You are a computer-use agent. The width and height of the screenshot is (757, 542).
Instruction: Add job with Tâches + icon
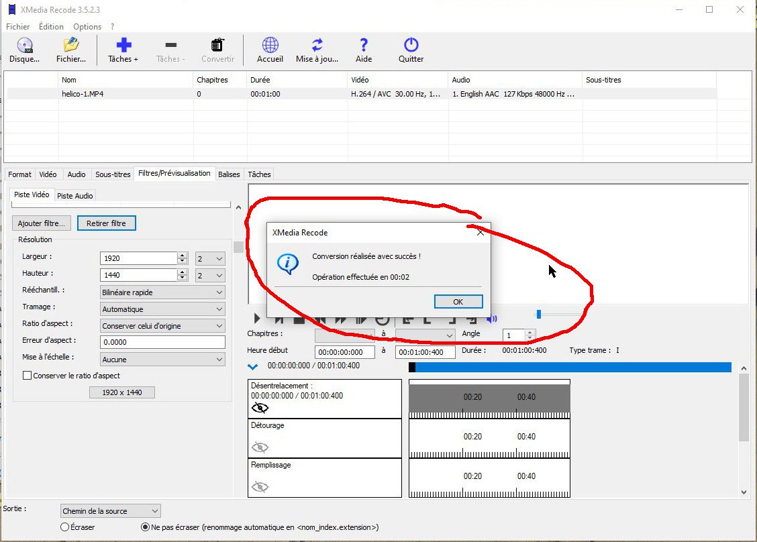click(123, 45)
